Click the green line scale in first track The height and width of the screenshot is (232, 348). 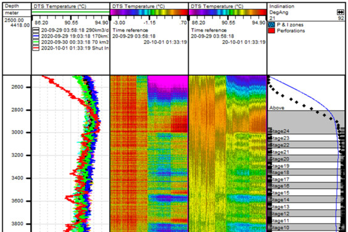[x=71, y=12]
